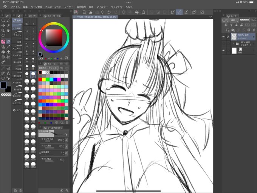
Task: Hide the 用紙 paper layer eye icon
Action: tap(224, 51)
